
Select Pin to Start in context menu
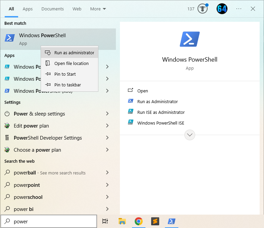[70, 74]
